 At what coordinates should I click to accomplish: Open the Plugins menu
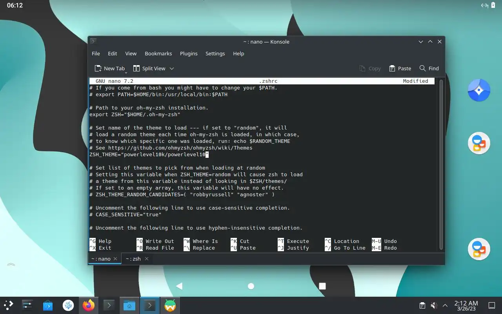click(189, 53)
